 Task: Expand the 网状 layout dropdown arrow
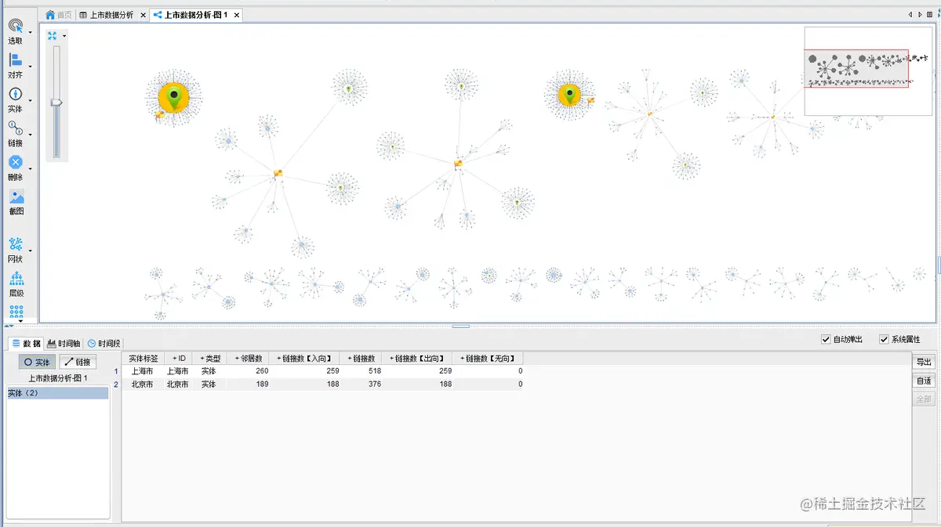[31, 251]
